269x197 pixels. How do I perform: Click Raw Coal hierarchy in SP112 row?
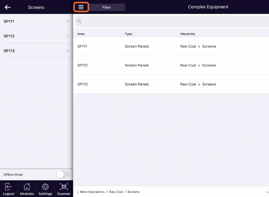188,65
